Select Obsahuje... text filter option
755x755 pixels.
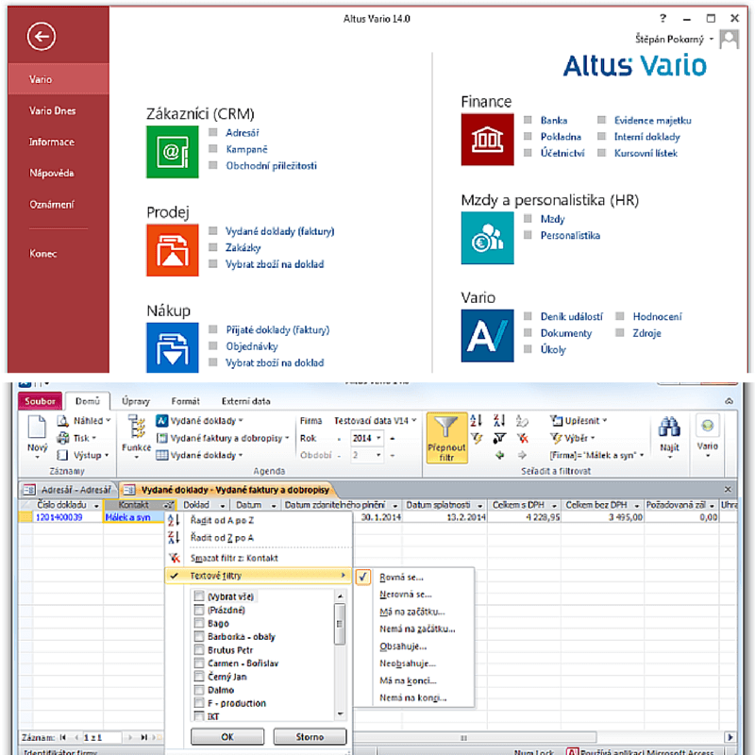[403, 646]
